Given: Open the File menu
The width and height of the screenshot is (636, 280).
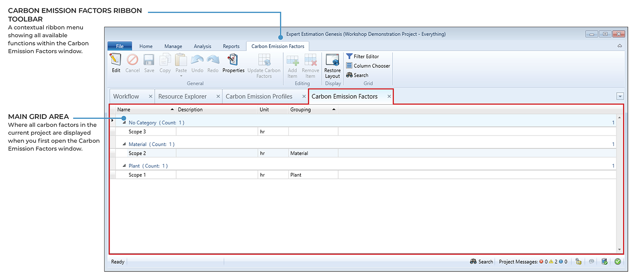Looking at the screenshot, I should tap(119, 46).
